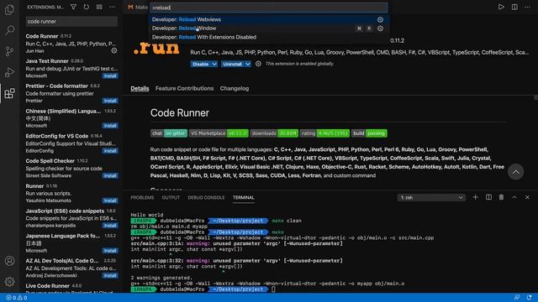Configure keybinding for Reload Webviews
The height and width of the screenshot is (302, 538).
pos(380,19)
